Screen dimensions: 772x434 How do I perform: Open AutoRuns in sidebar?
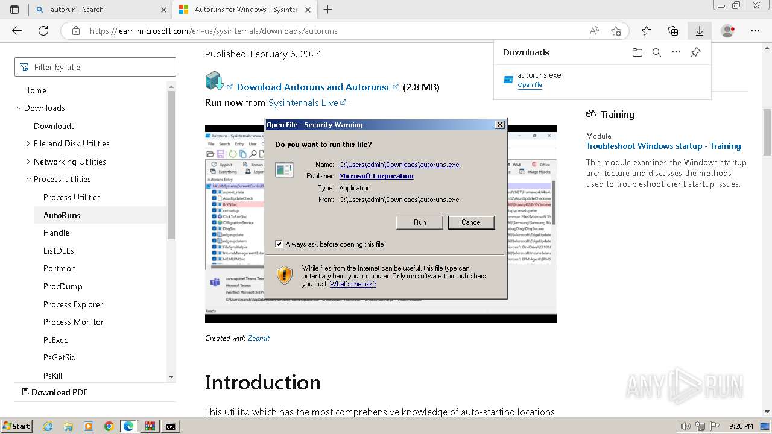62,215
